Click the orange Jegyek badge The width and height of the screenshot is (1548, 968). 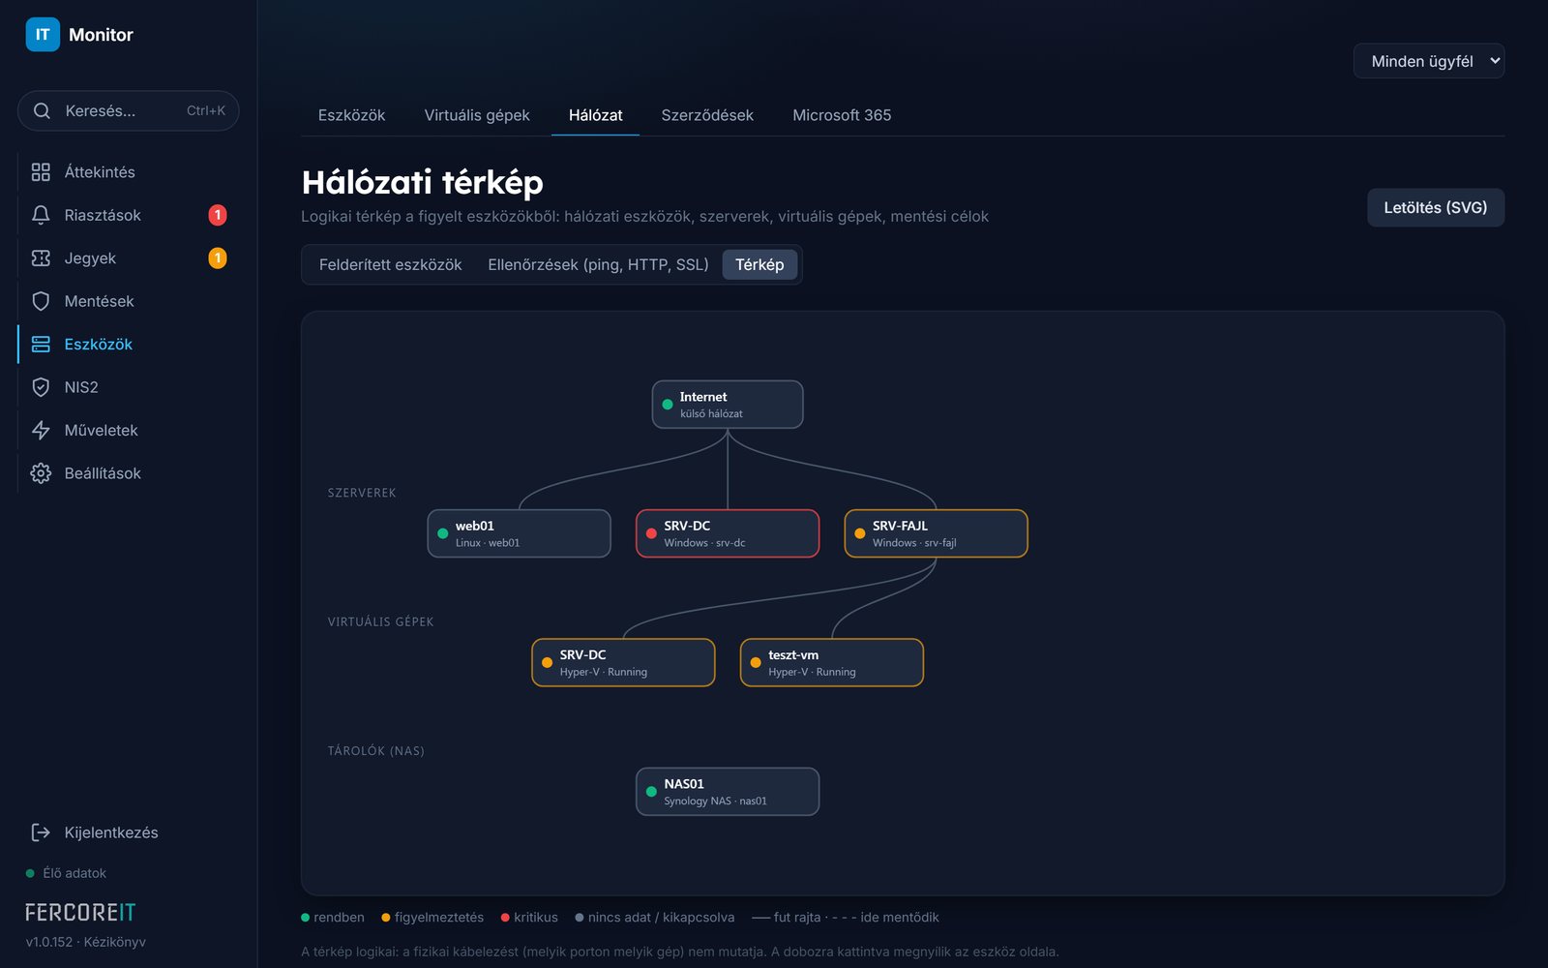pos(218,258)
